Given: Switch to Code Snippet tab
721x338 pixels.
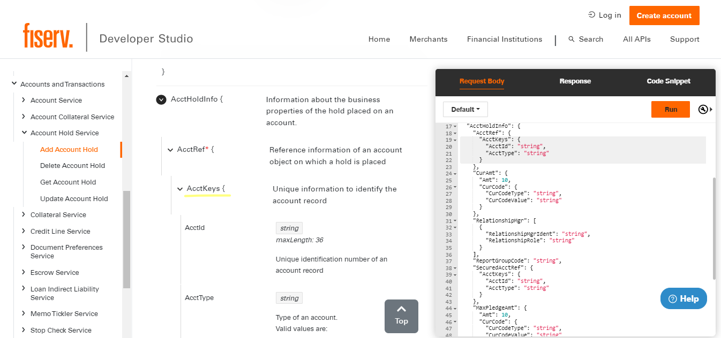Looking at the screenshot, I should [669, 81].
